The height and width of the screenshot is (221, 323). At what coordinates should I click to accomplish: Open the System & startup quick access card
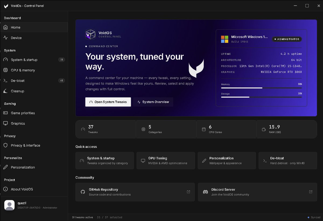coord(105,160)
